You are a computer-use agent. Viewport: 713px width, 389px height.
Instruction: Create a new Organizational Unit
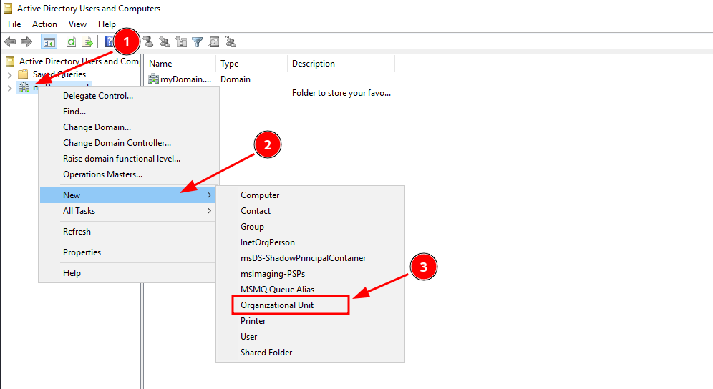(310, 305)
